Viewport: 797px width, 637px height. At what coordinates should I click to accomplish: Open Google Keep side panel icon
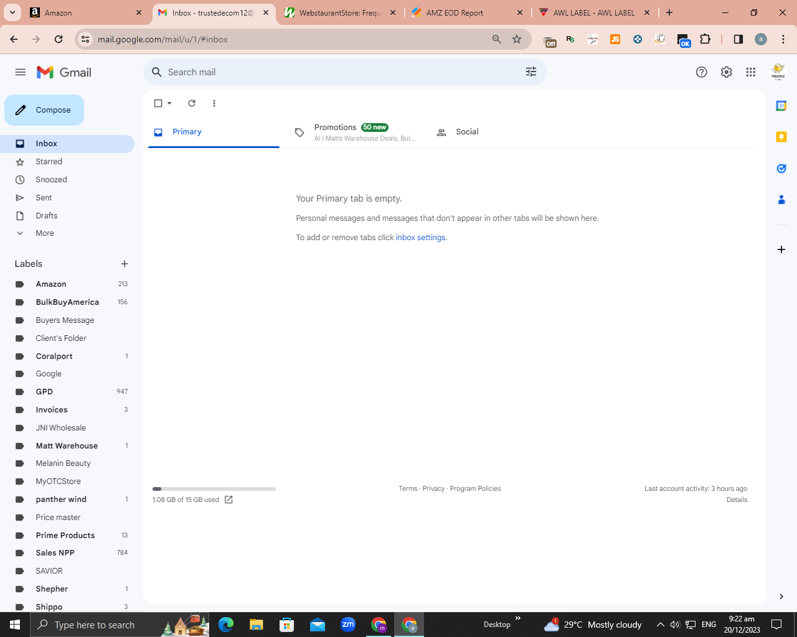click(781, 137)
